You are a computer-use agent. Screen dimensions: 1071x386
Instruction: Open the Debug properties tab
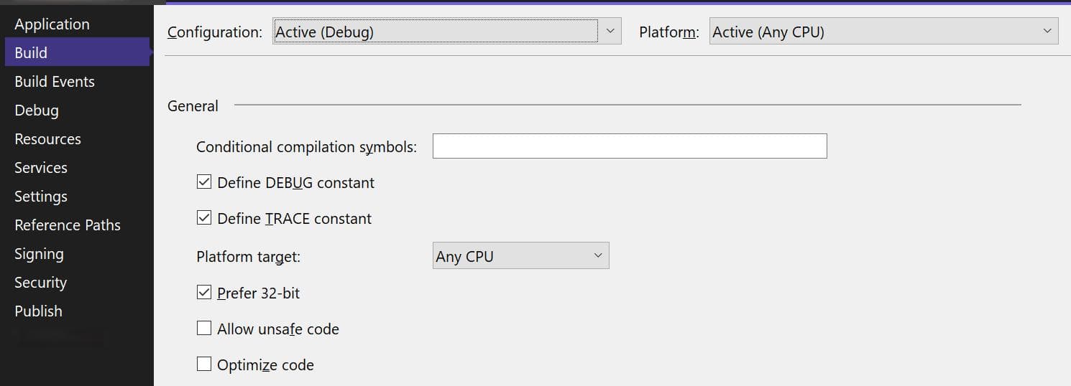pyautogui.click(x=37, y=110)
